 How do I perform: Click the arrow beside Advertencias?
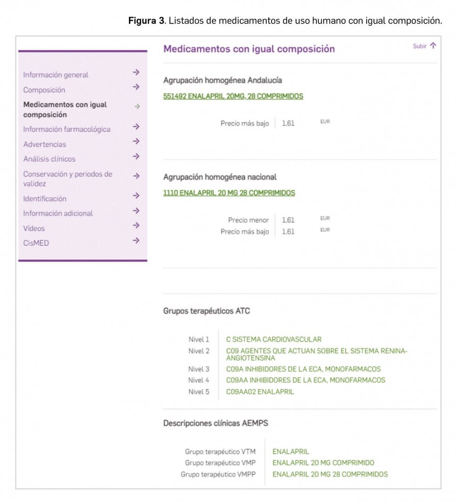coord(136,142)
